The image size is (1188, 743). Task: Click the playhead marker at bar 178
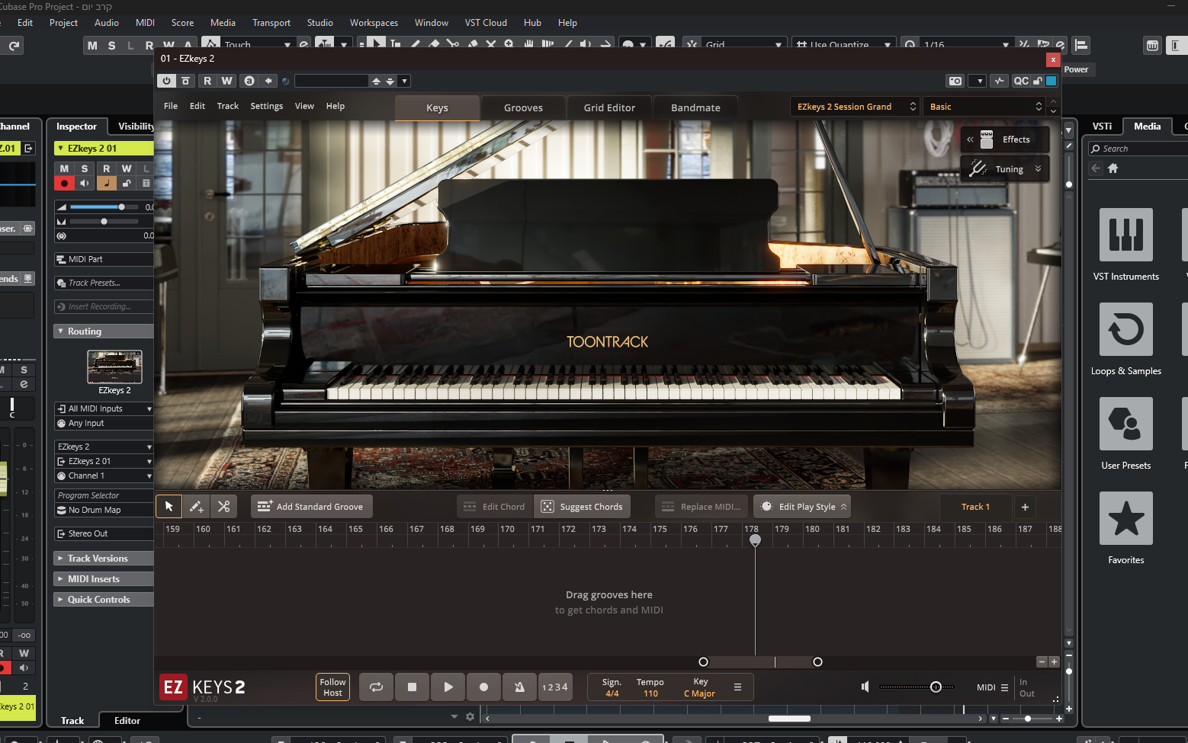coord(755,540)
